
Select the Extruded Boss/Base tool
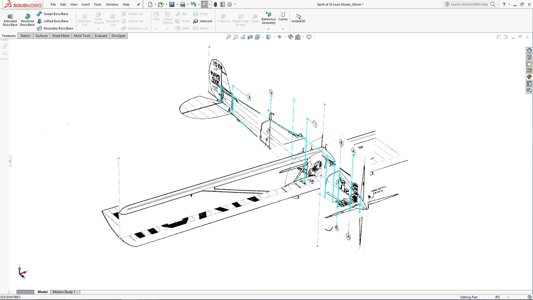[10, 19]
